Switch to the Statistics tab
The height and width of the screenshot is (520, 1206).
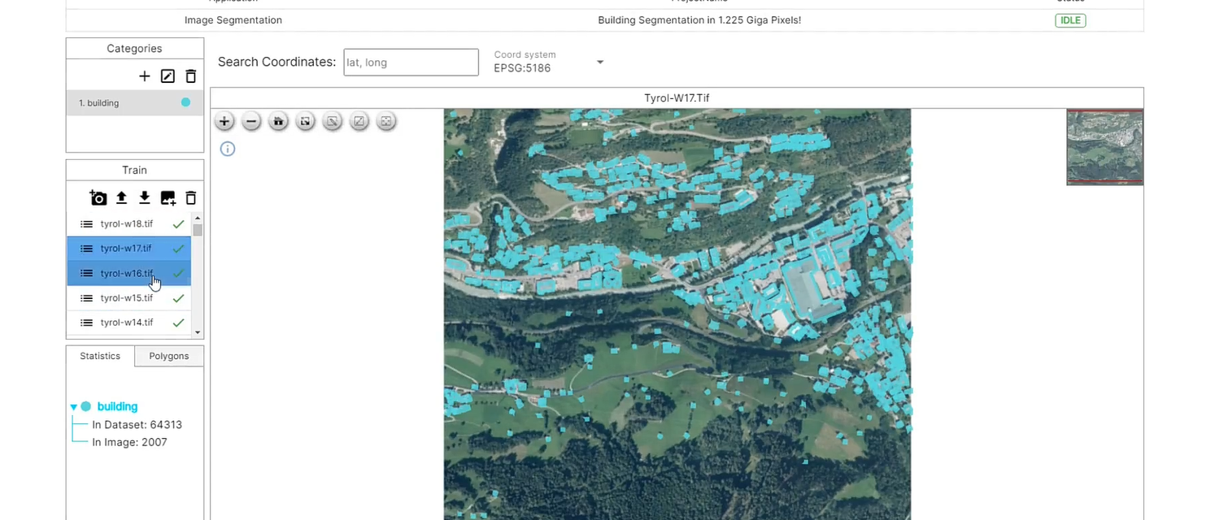100,356
